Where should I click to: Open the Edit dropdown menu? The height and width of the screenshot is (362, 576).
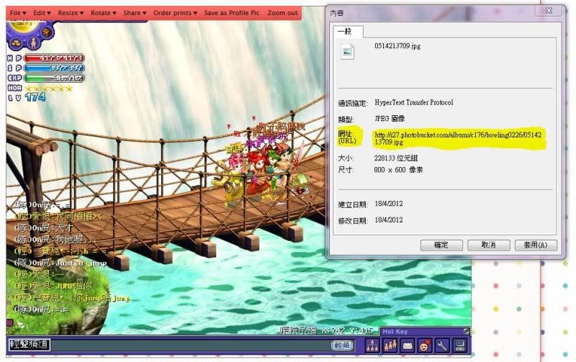point(42,13)
